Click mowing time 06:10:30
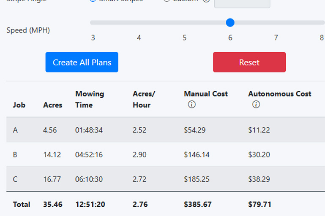The width and height of the screenshot is (325, 216). [x=89, y=179]
